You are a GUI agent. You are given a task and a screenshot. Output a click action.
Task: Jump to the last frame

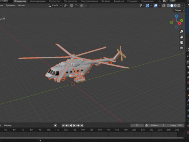(82, 125)
